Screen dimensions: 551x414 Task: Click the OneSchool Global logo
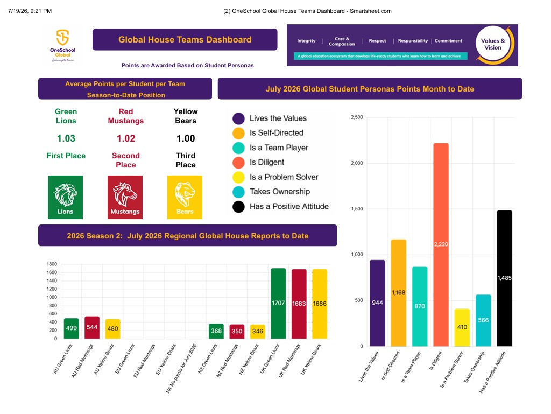coord(62,46)
